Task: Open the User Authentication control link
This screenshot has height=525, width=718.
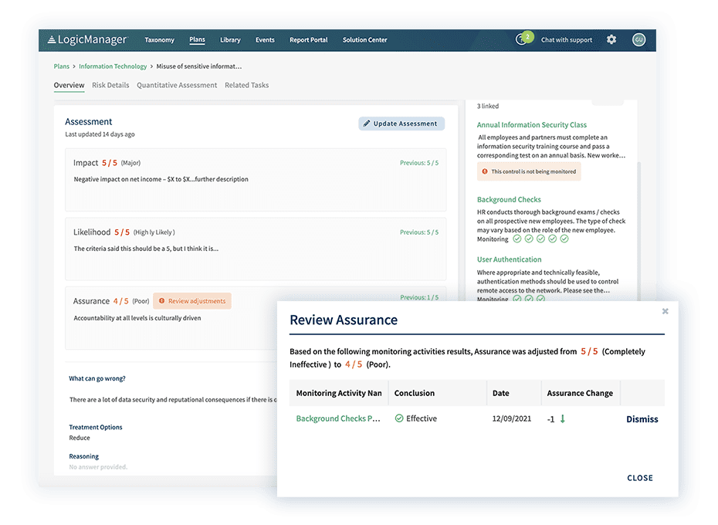Action: tap(510, 259)
